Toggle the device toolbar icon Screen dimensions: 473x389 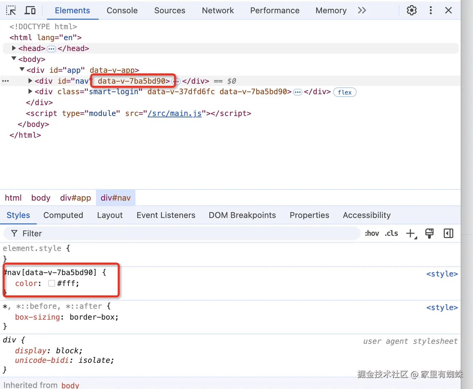30,11
